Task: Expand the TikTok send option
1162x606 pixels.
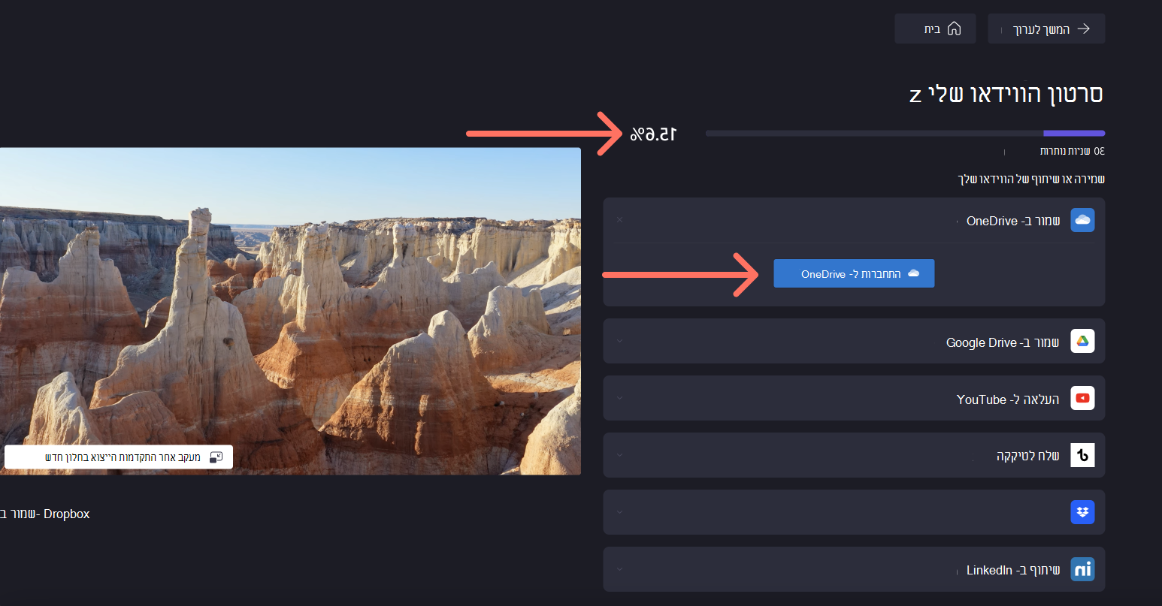Action: [619, 455]
